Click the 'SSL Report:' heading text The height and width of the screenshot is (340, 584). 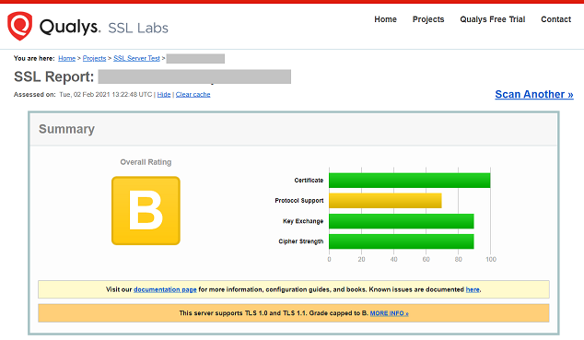[x=54, y=76]
